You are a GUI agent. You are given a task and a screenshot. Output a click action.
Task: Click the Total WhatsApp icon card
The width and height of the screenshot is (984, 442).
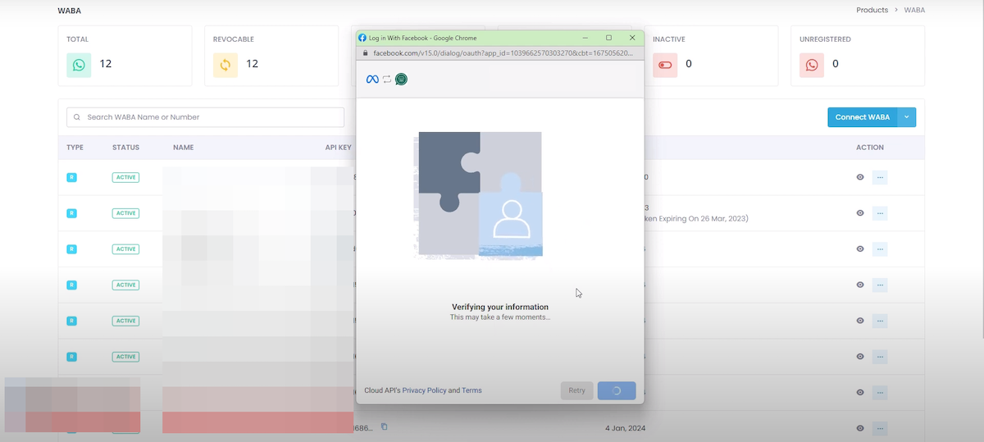point(79,64)
